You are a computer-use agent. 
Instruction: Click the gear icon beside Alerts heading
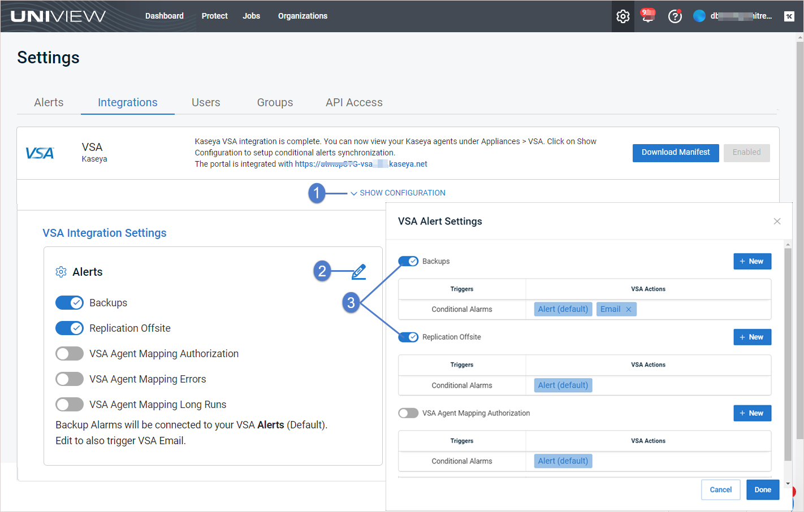[61, 272]
